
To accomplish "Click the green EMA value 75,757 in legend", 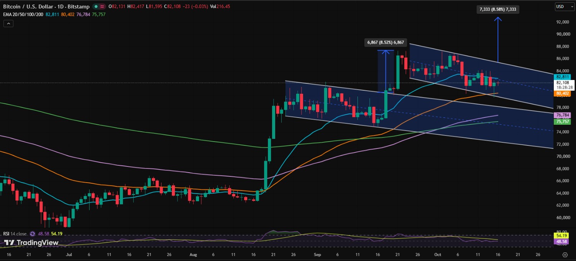I will coord(99,14).
